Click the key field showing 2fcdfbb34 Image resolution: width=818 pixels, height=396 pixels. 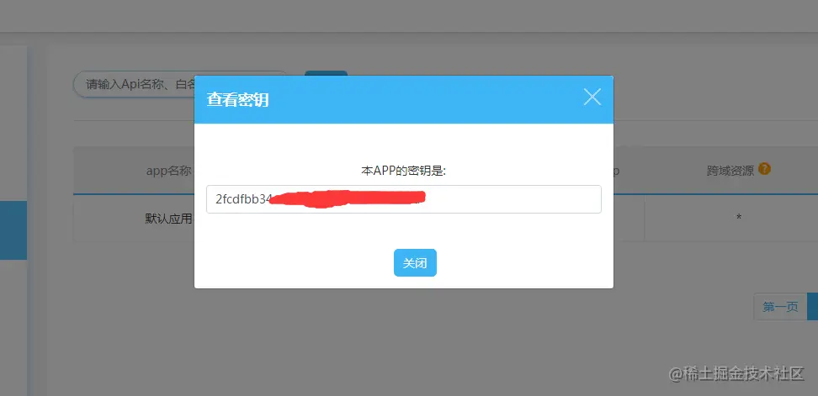click(404, 199)
